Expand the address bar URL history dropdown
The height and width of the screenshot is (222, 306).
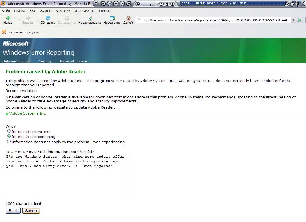pyautogui.click(x=293, y=20)
